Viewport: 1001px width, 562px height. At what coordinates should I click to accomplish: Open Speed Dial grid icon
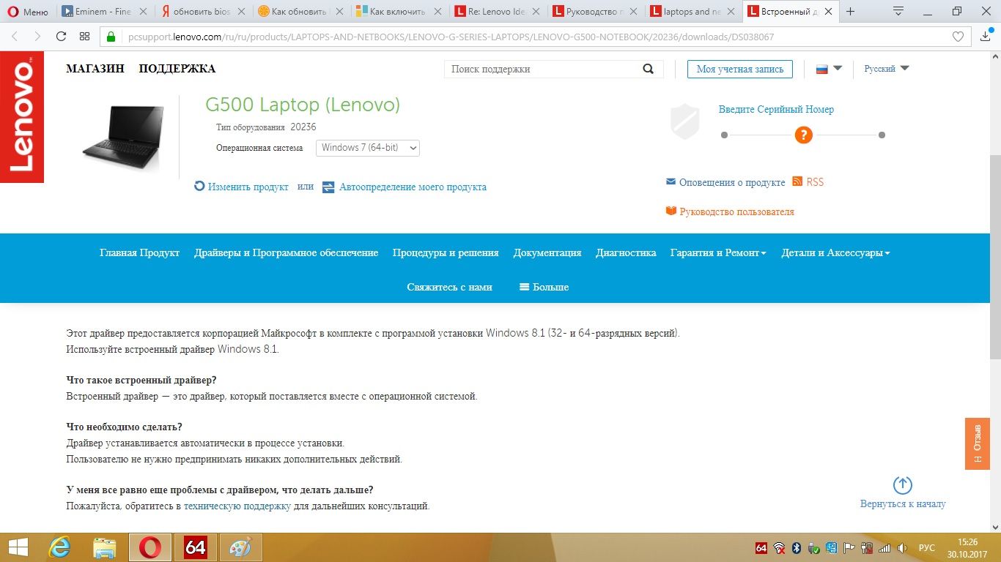[x=84, y=37]
